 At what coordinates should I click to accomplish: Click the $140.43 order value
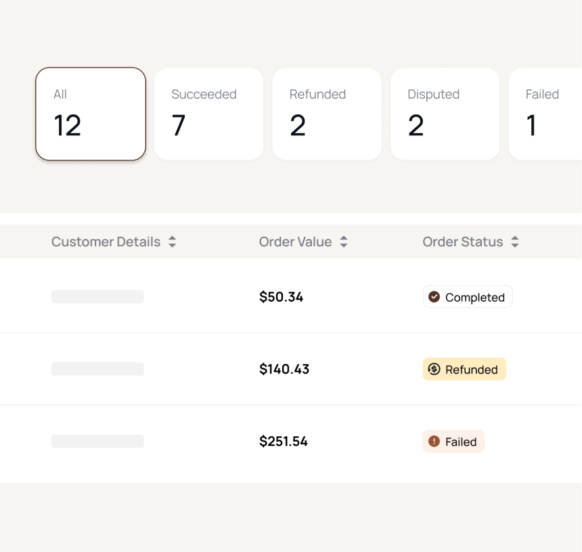pyautogui.click(x=284, y=369)
